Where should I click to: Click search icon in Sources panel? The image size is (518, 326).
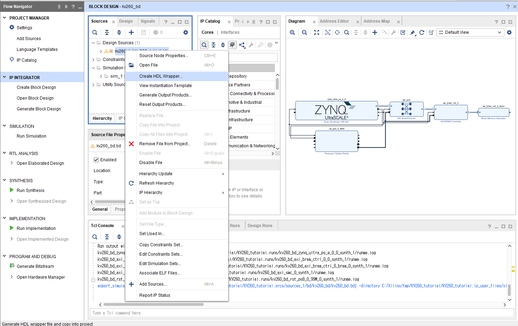(x=95, y=32)
